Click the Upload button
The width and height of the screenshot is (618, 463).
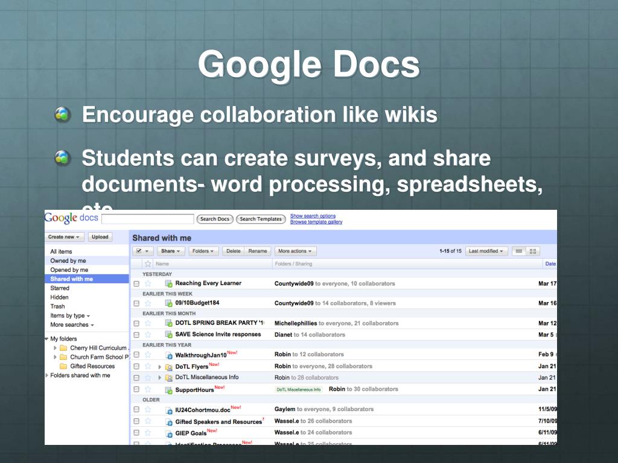(100, 237)
